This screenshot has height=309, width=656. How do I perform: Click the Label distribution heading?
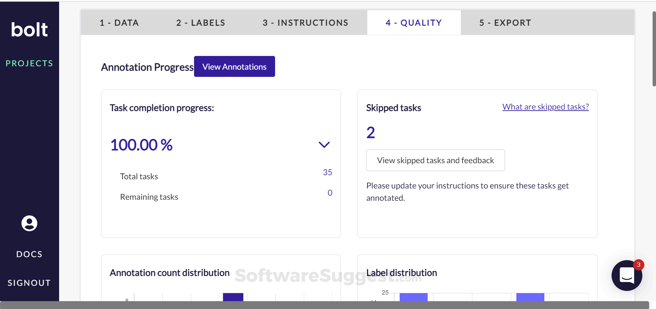[401, 273]
